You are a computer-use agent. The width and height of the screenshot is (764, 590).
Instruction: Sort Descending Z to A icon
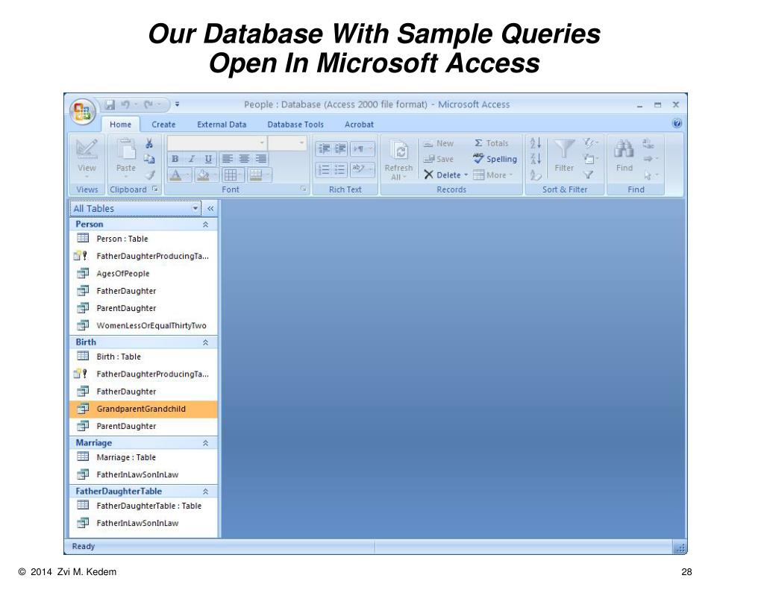click(x=536, y=159)
